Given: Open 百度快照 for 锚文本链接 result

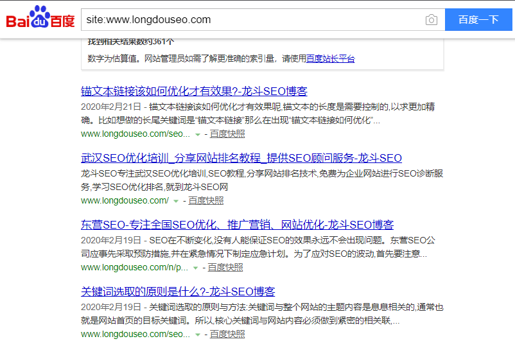Looking at the screenshot, I should tap(227, 134).
